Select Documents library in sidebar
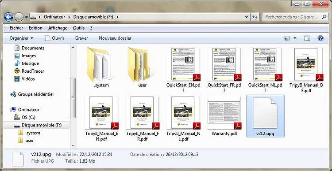Image resolution: width=332 pixels, height=171 pixels. click(29, 48)
